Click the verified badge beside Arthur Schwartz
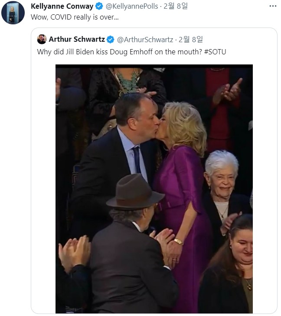 click(x=111, y=40)
